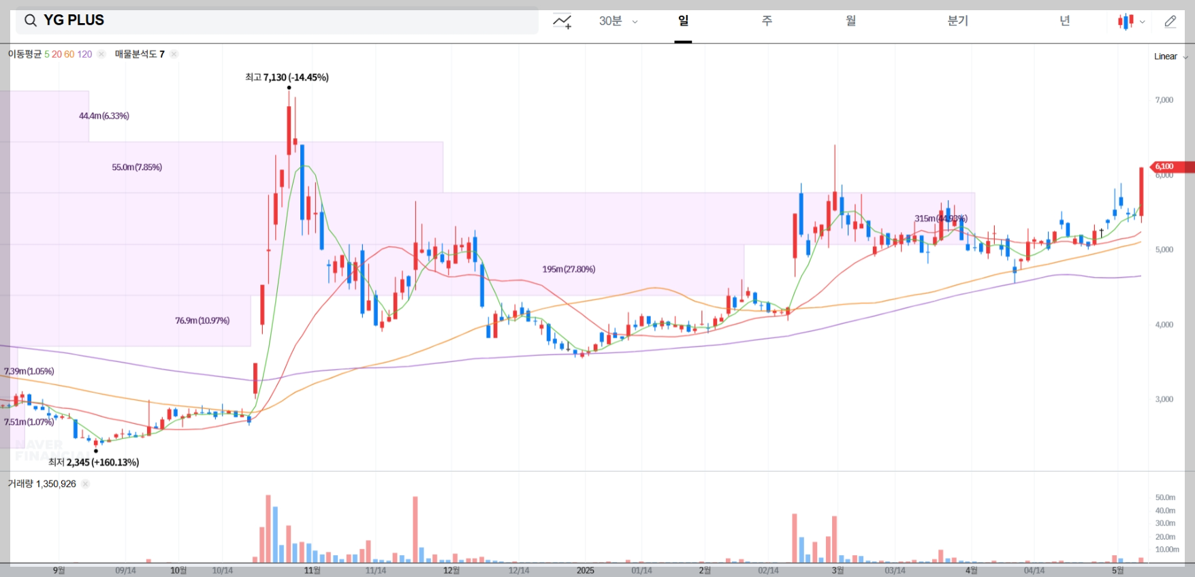This screenshot has width=1195, height=577.
Task: Remove the 매물분석도 indicator
Action: click(x=174, y=54)
